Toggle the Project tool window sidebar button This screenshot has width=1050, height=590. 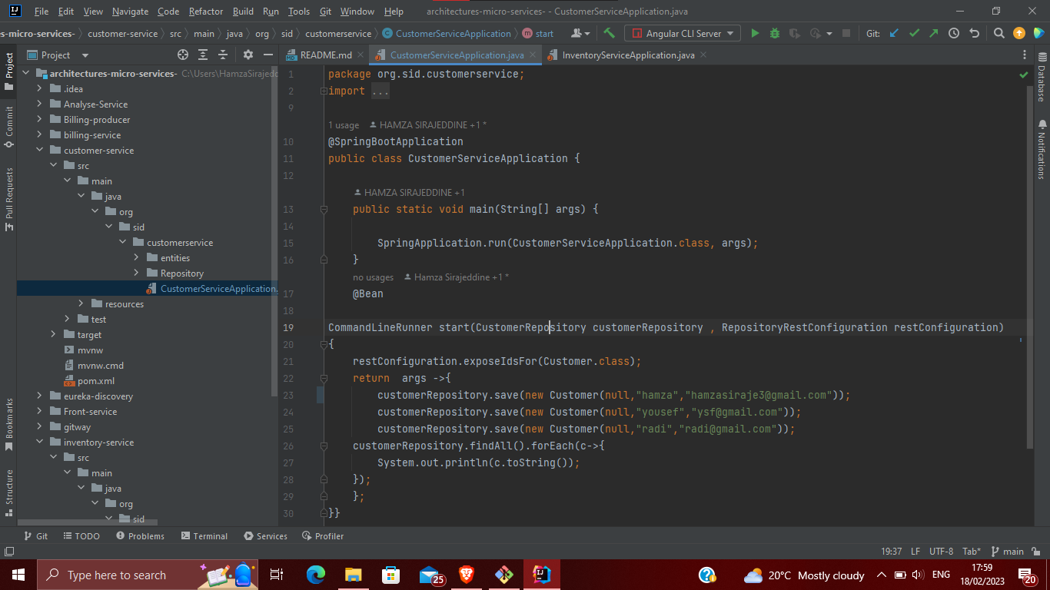[9, 71]
